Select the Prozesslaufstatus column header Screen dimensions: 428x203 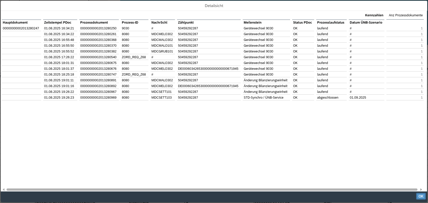click(x=331, y=23)
